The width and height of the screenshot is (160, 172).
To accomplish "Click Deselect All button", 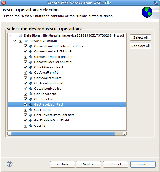I will pyautogui.click(x=140, y=46).
